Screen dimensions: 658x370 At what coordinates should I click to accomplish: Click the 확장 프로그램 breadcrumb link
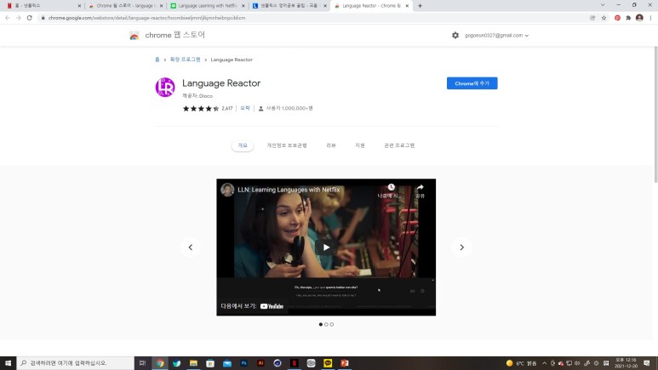[x=185, y=60]
